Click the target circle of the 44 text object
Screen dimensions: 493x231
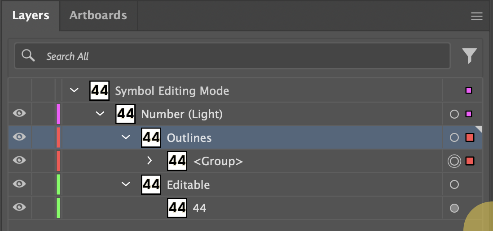(x=454, y=208)
